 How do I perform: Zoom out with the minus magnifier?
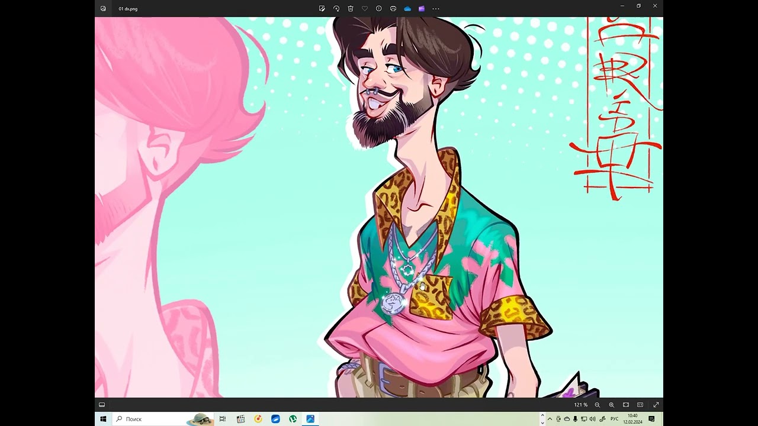(597, 405)
